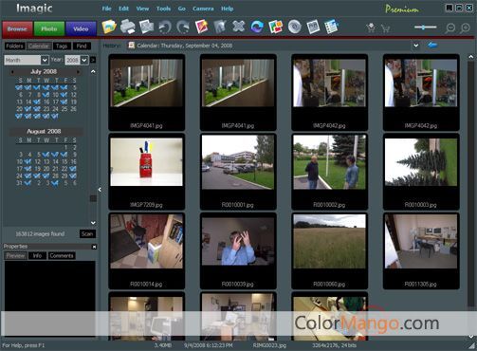Open the Month view dropdown
Image resolution: width=477 pixels, height=351 pixels.
[45, 60]
